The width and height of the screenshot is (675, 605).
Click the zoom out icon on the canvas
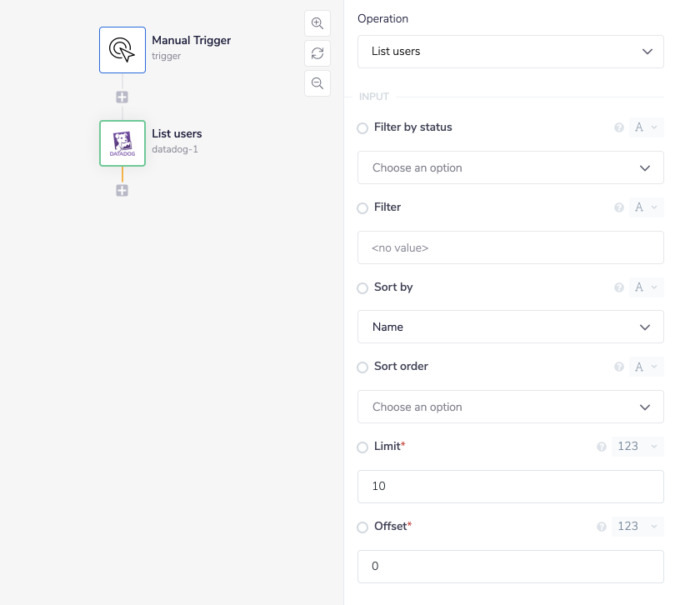pos(317,83)
